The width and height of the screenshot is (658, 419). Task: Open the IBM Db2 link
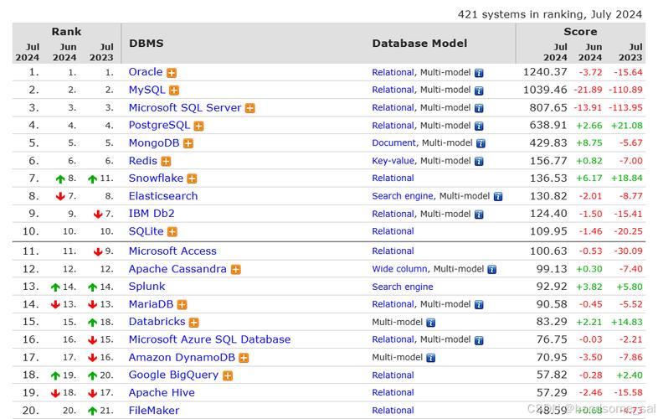click(x=152, y=214)
